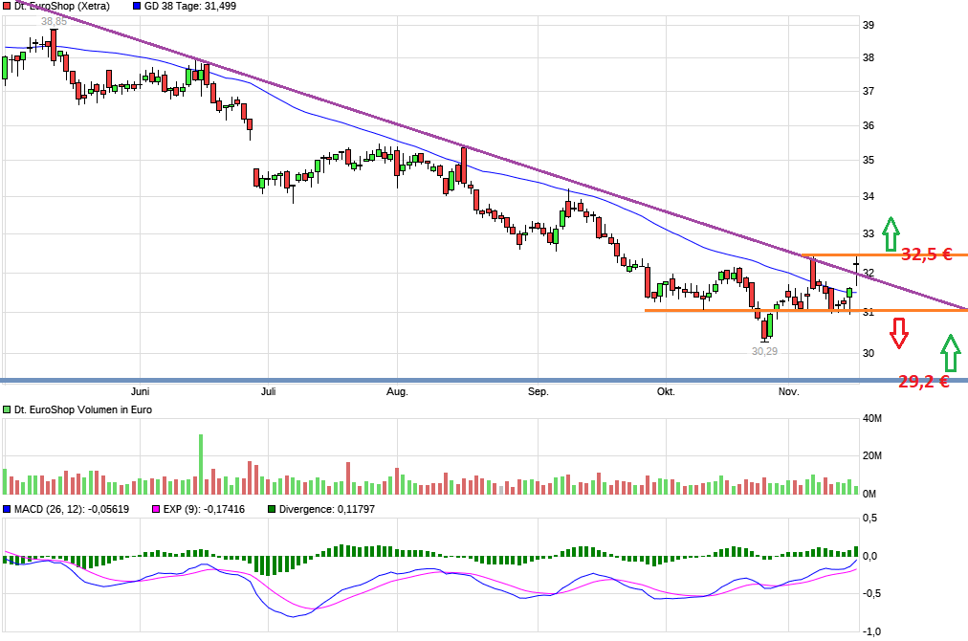Click the MACD value text -0,05619
This screenshot has width=968, height=641.
105,510
